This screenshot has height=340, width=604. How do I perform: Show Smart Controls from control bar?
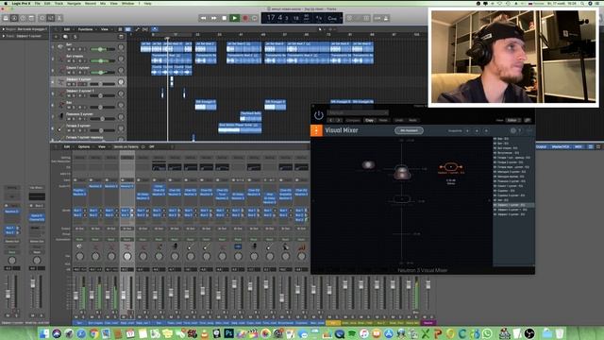42,18
